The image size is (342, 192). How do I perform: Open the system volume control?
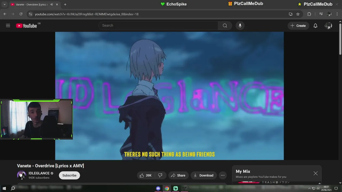click(318, 189)
